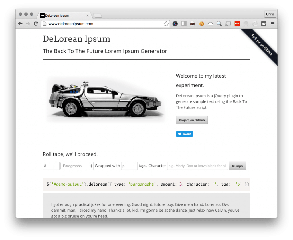This screenshot has width=293, height=240.
Task: Close the browser window with the first traffic-light button
Action: click(x=21, y=14)
